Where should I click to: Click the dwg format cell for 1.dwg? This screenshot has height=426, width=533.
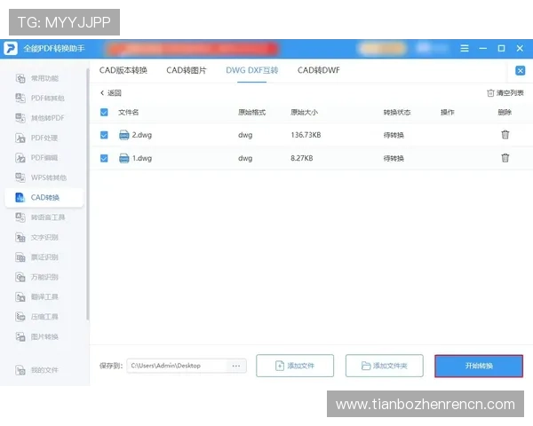(245, 158)
